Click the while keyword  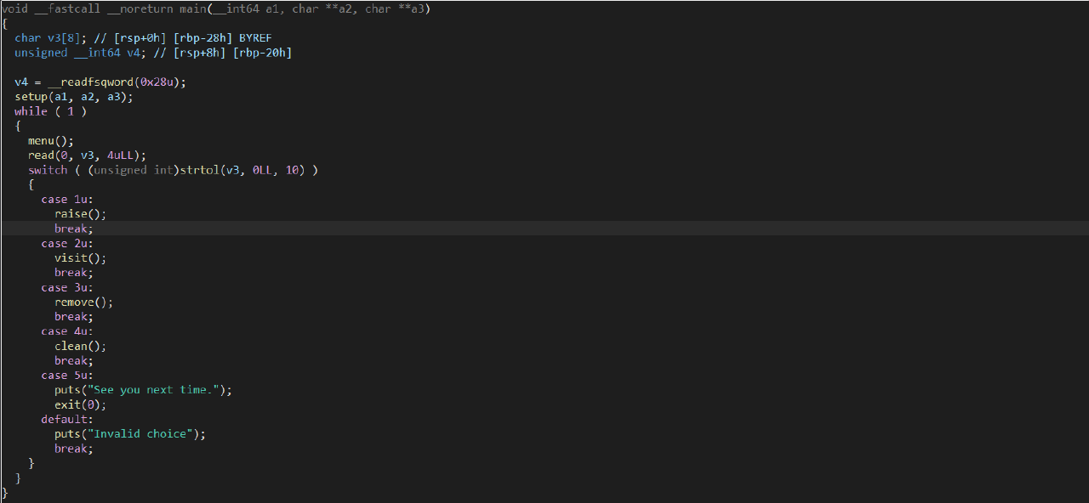pyautogui.click(x=31, y=111)
